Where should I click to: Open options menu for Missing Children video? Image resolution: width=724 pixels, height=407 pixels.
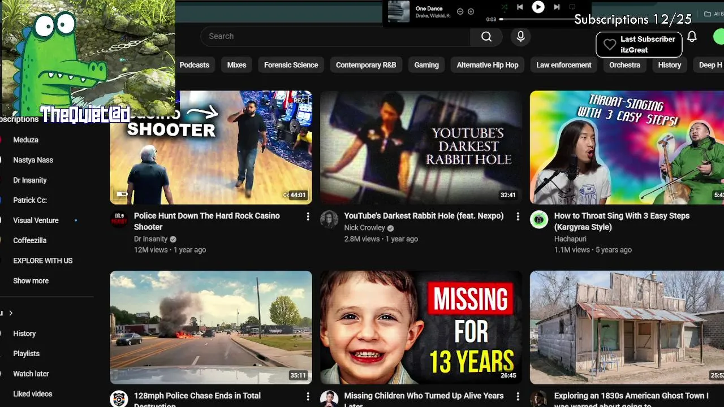(518, 397)
